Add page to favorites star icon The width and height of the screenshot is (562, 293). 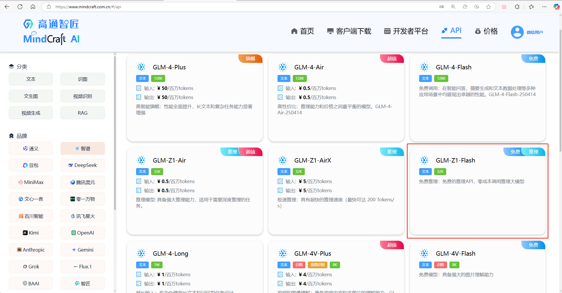point(489,7)
